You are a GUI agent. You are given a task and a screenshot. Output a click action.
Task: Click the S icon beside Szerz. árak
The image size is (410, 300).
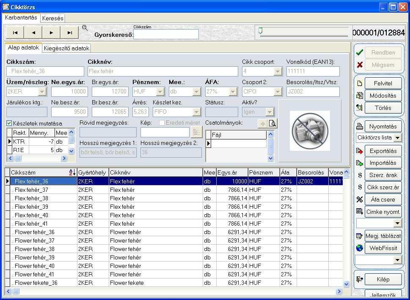360,175
